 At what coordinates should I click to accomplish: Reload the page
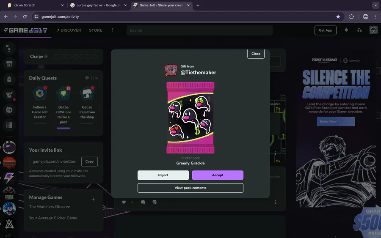[x=25, y=16]
